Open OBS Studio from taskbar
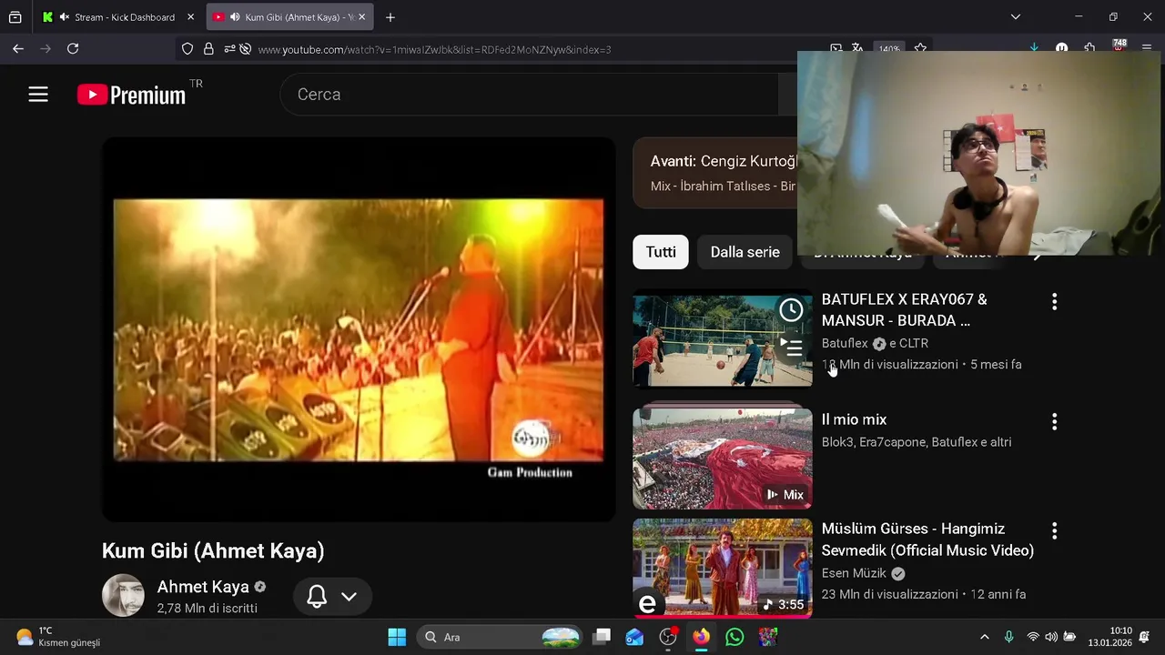Viewport: 1165px width, 655px height. tap(668, 637)
